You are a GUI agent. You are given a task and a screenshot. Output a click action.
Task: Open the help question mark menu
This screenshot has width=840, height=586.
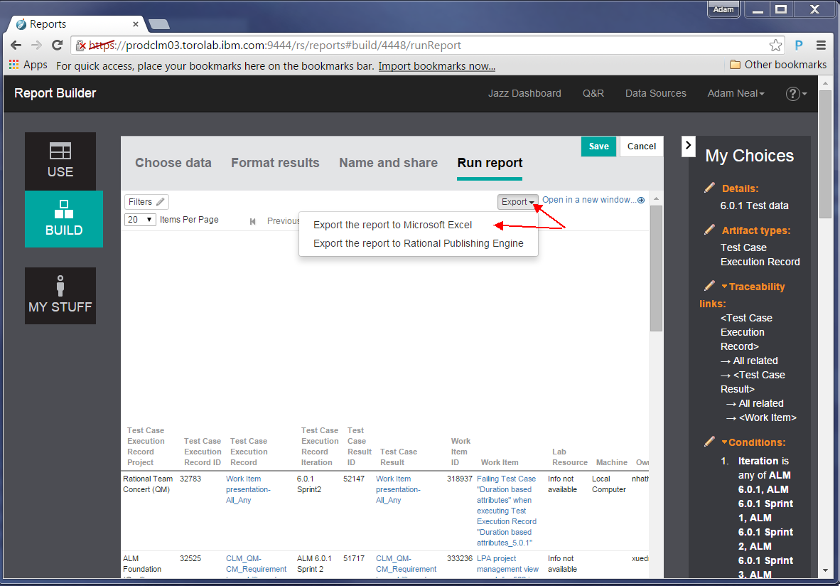click(x=795, y=94)
